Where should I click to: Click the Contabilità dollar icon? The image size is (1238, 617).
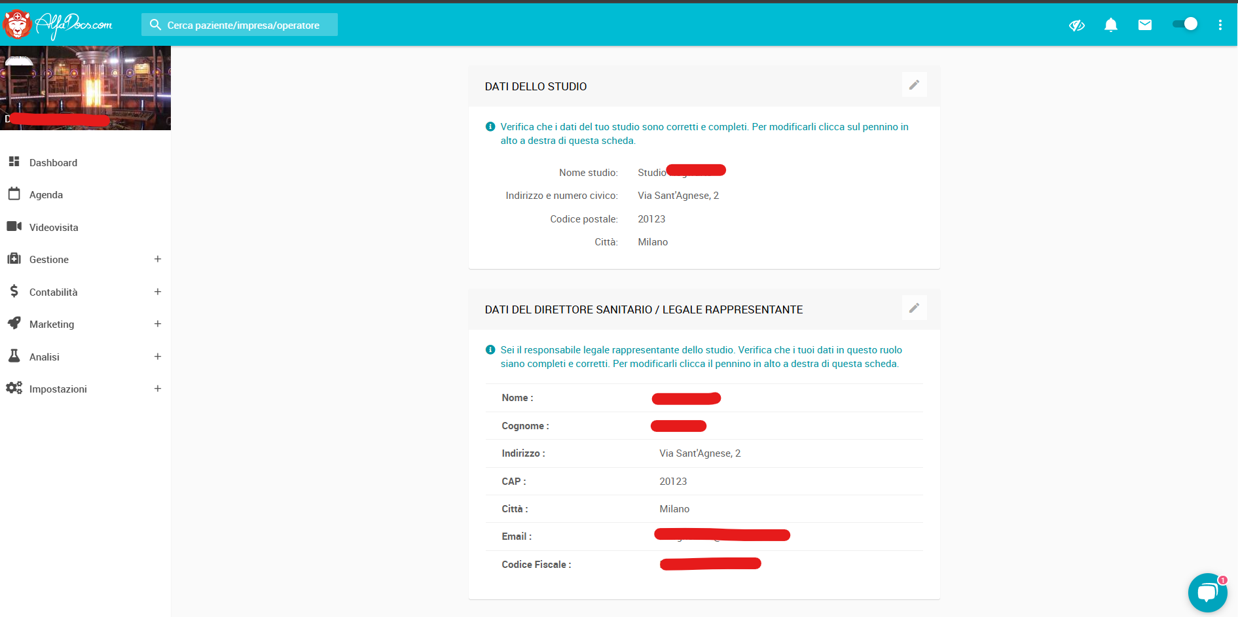coord(14,291)
